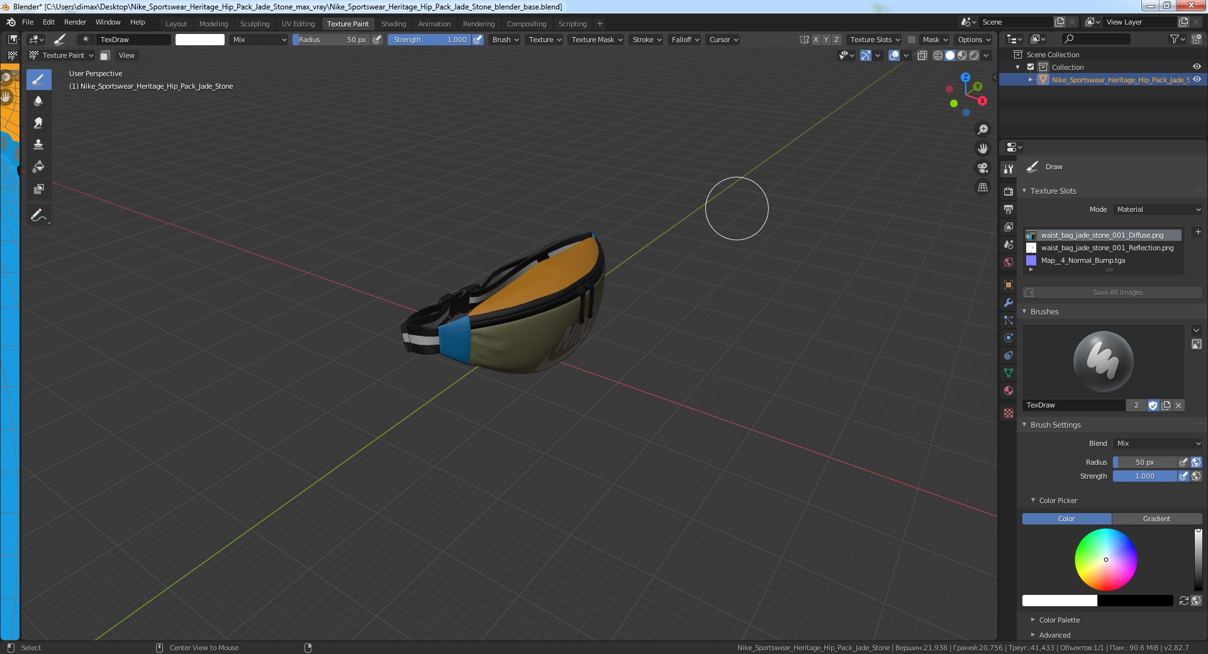Image resolution: width=1208 pixels, height=654 pixels.
Task: Select the Mask tool in toolbar
Action: 38,189
